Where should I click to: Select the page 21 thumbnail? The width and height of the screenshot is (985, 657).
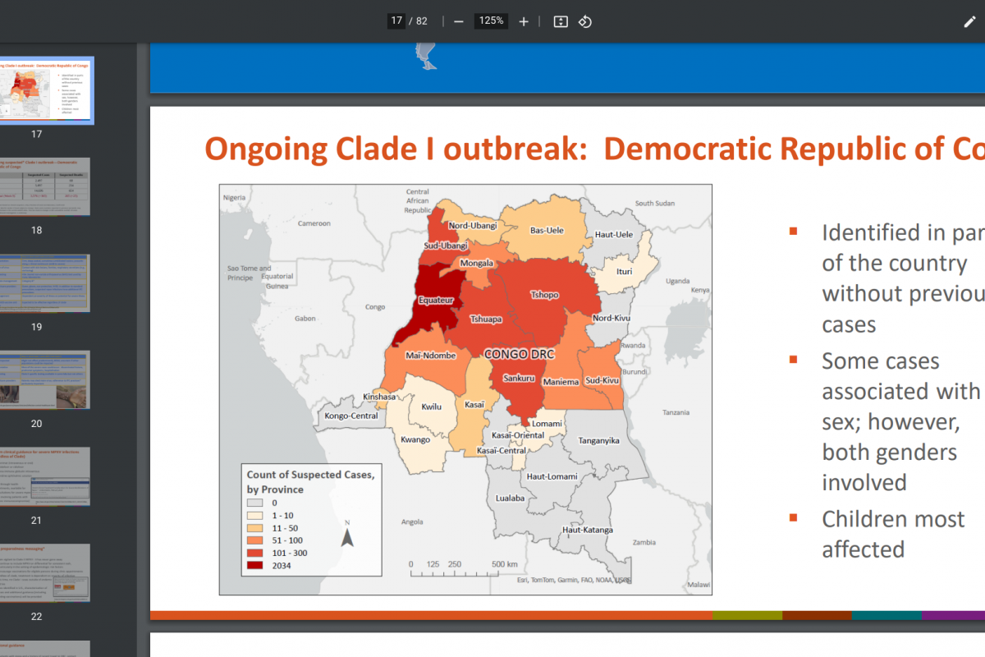click(x=46, y=476)
